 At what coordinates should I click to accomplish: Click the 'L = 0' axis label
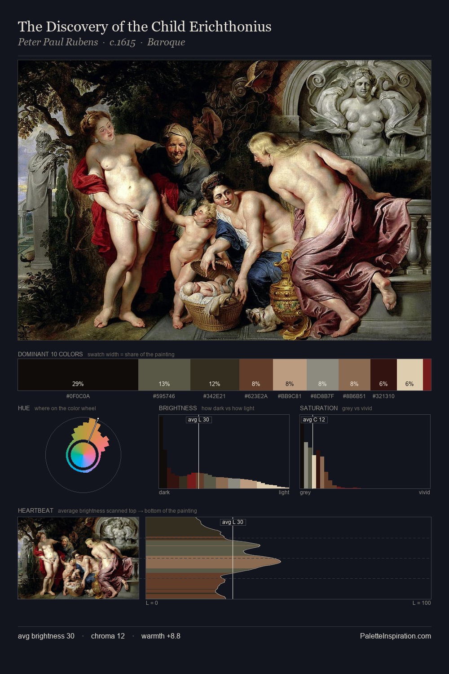click(152, 603)
